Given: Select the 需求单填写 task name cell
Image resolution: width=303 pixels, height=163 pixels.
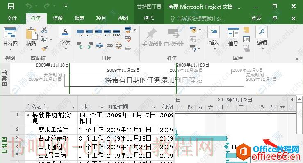Looking at the screenshot, I should [x=51, y=130].
